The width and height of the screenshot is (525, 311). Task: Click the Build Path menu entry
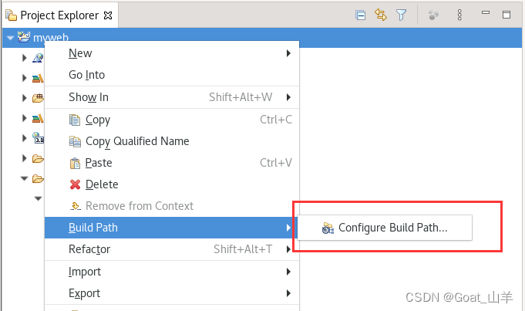click(x=172, y=228)
